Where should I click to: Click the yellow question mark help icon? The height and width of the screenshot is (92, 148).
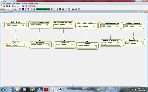pyautogui.click(x=26, y=6)
